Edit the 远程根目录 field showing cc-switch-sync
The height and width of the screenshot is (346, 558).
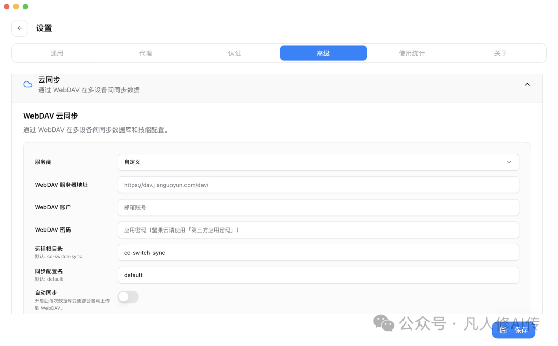pos(318,253)
